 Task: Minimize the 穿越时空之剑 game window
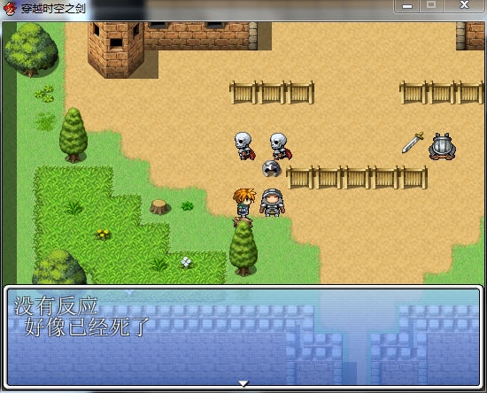[407, 6]
